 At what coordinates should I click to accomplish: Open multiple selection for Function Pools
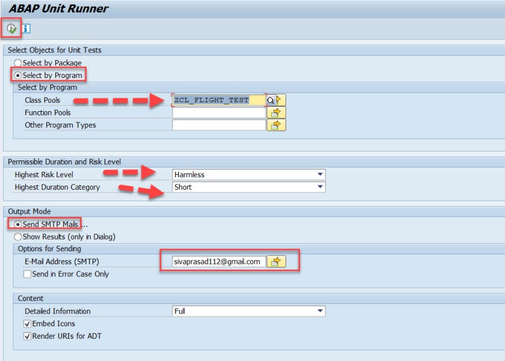(276, 112)
